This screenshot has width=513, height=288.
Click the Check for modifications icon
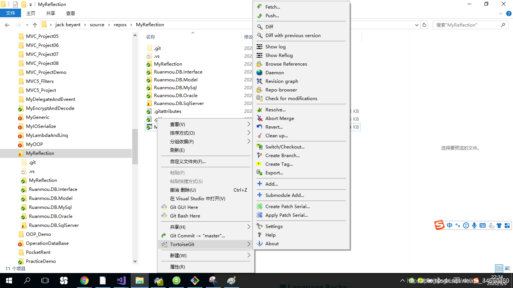click(x=260, y=98)
